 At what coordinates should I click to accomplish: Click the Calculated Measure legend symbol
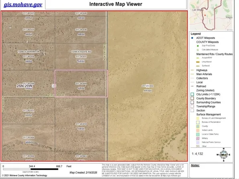pos(198,50)
